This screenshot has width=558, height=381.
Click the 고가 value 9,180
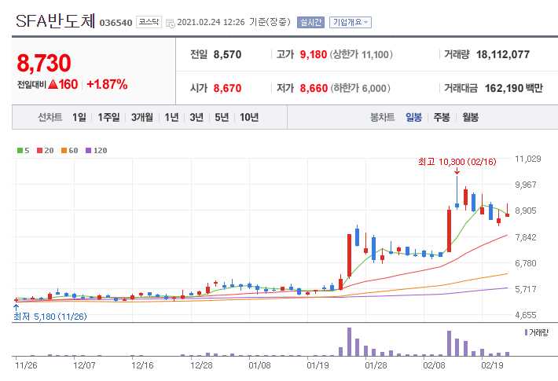(313, 54)
